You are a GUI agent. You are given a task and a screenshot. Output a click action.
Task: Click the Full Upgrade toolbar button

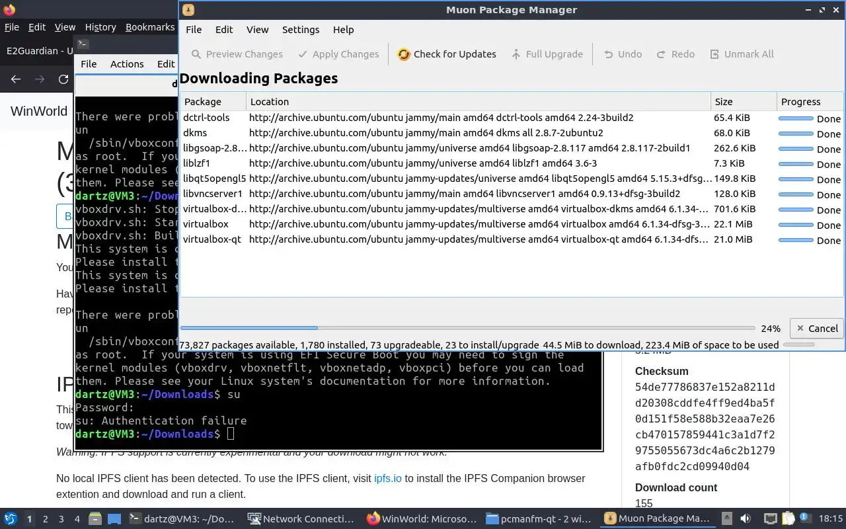coord(547,54)
